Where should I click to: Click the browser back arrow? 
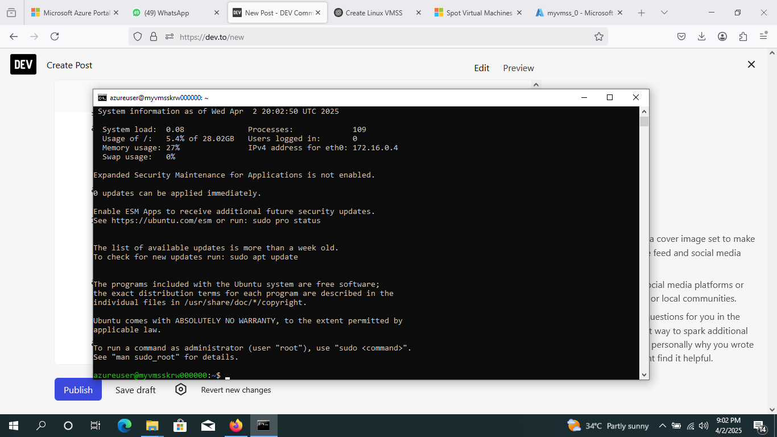pyautogui.click(x=14, y=36)
